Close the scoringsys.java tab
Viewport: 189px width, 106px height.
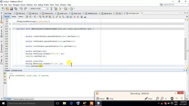click(x=141, y=13)
